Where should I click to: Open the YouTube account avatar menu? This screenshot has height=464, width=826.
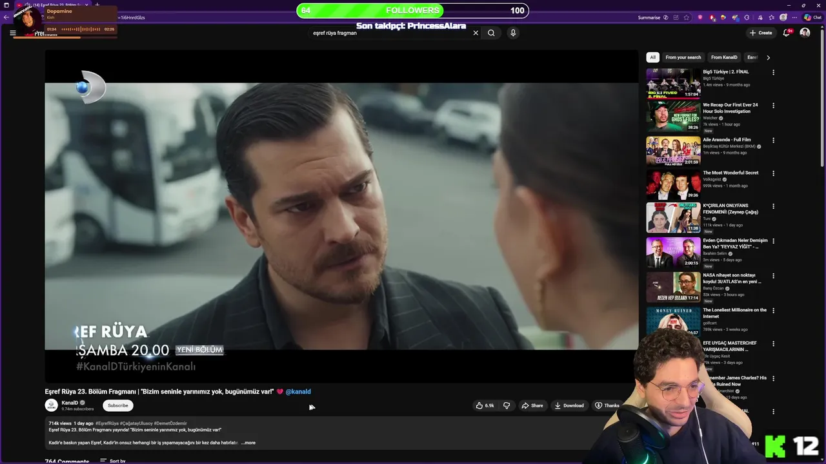pyautogui.click(x=805, y=33)
